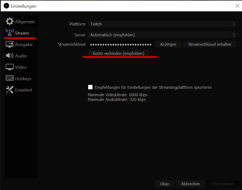Select the Stream settings section
Viewport: 242px width, 190px height.
tap(21, 33)
